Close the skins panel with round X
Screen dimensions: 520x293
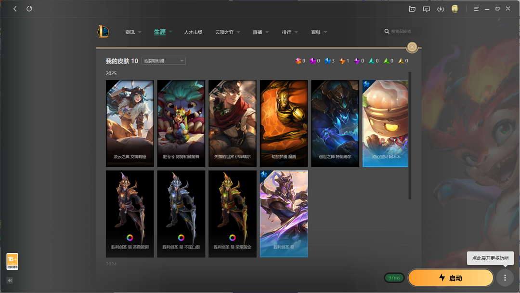pyautogui.click(x=412, y=47)
